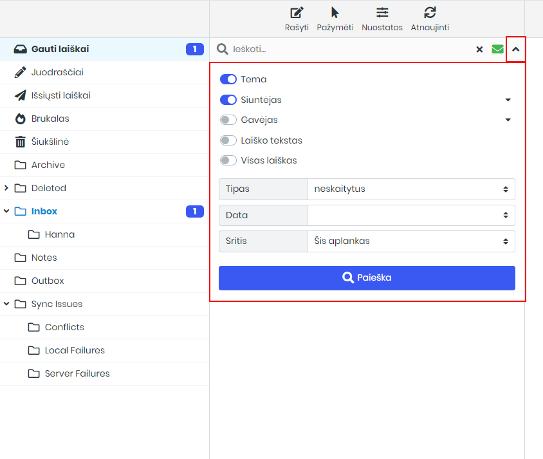Open the Tipas dropdown showing neskaitytus
543x459 pixels.
pyautogui.click(x=411, y=189)
